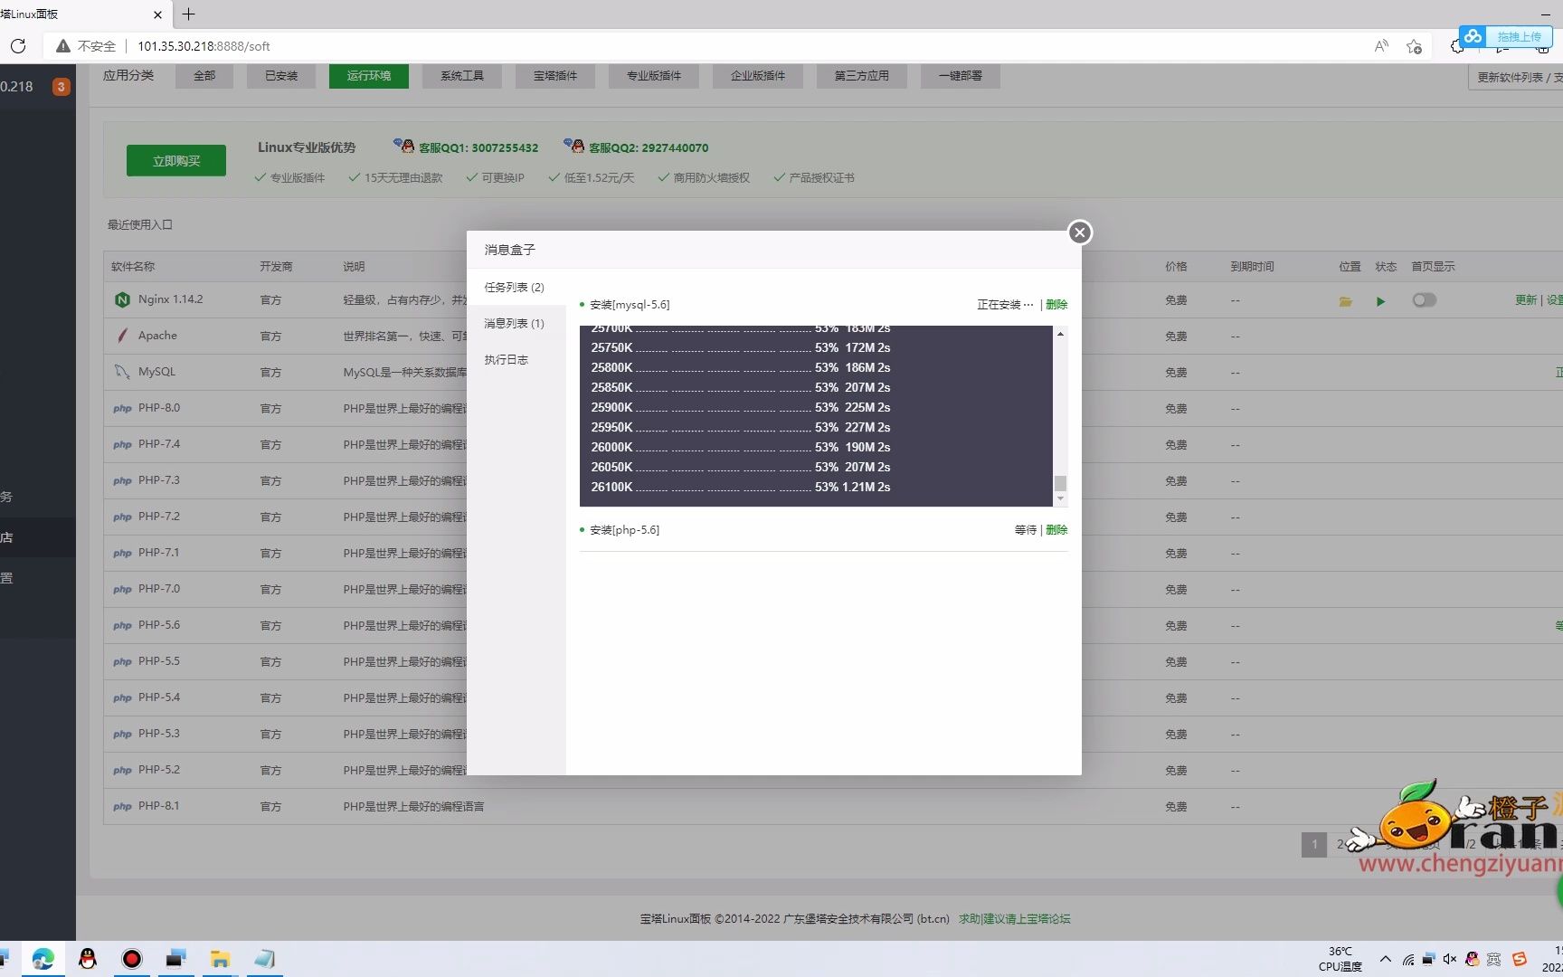The height and width of the screenshot is (977, 1563).
Task: Click the PHP-7.4 row name
Action: [159, 444]
